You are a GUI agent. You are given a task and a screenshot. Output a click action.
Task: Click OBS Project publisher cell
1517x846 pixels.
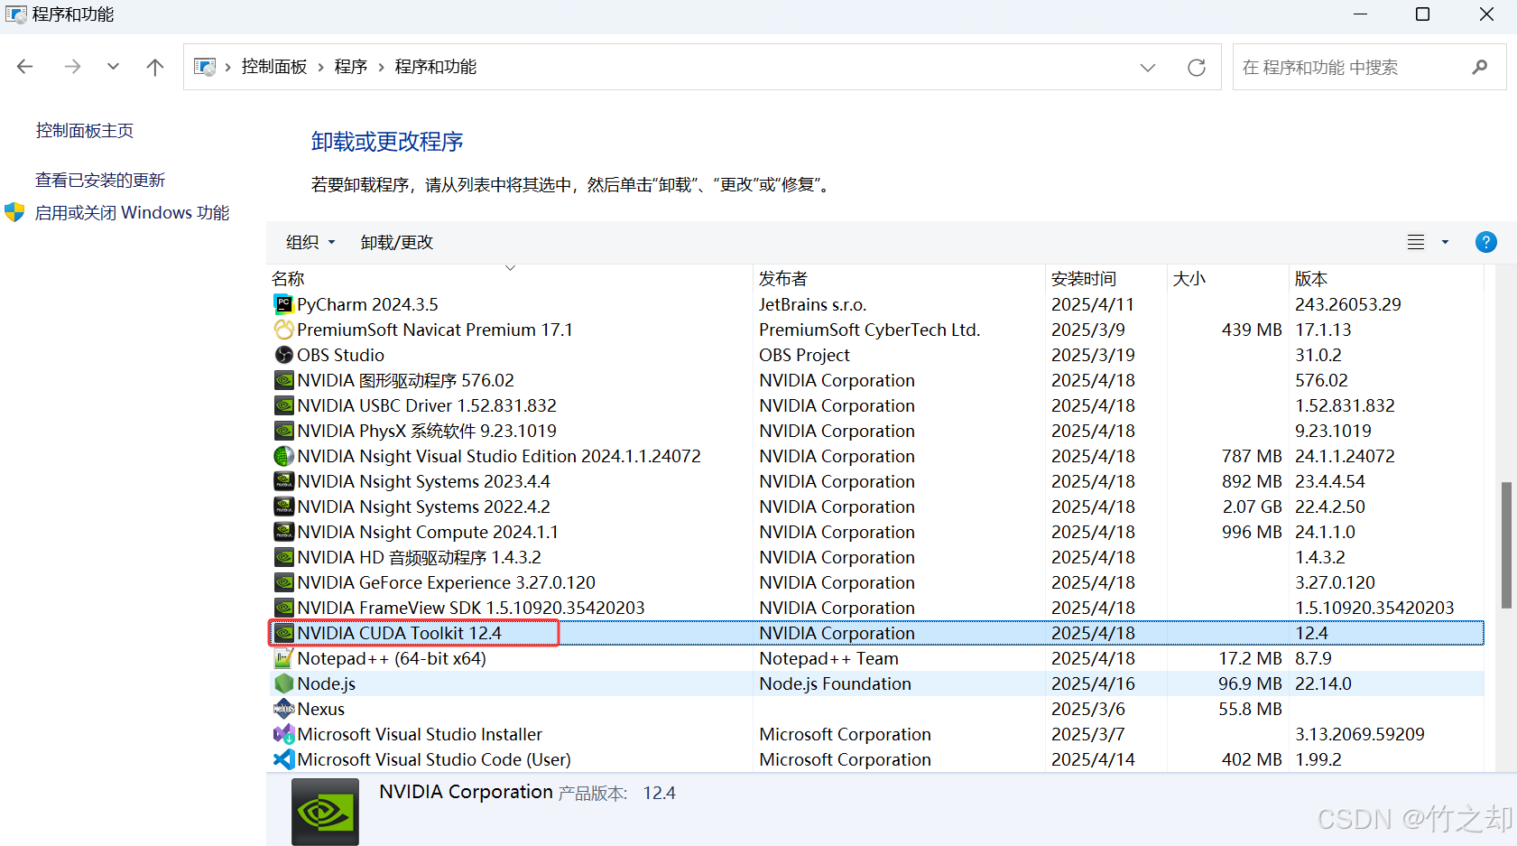804,355
